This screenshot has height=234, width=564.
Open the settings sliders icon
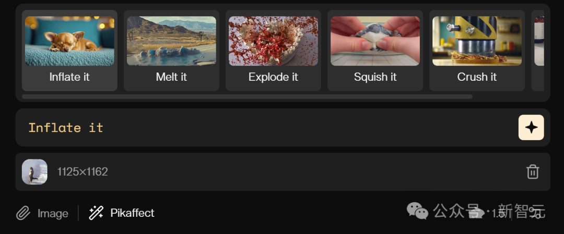[537, 214]
